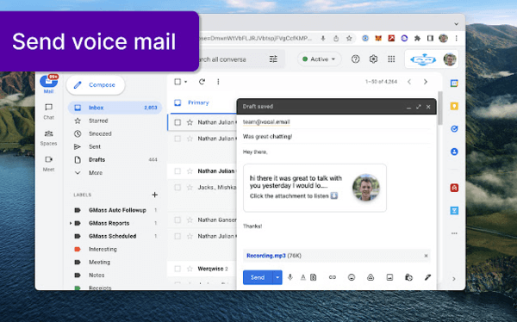Image resolution: width=517 pixels, height=322 pixels.
Task: Open the Send options dropdown arrow
Action: coord(277,277)
